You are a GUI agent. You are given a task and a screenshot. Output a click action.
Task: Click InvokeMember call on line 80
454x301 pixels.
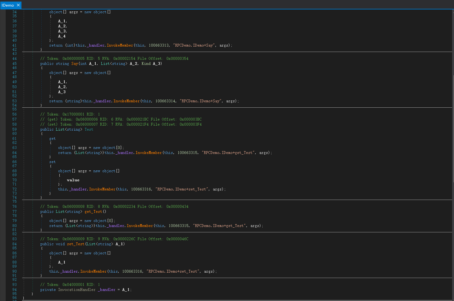(140, 226)
